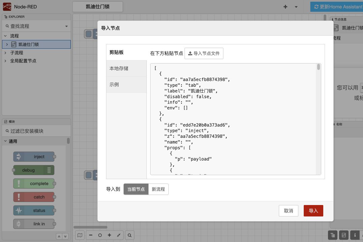Image resolution: width=363 pixels, height=242 pixels.
Task: Click the red 导入 button
Action: 313,211
